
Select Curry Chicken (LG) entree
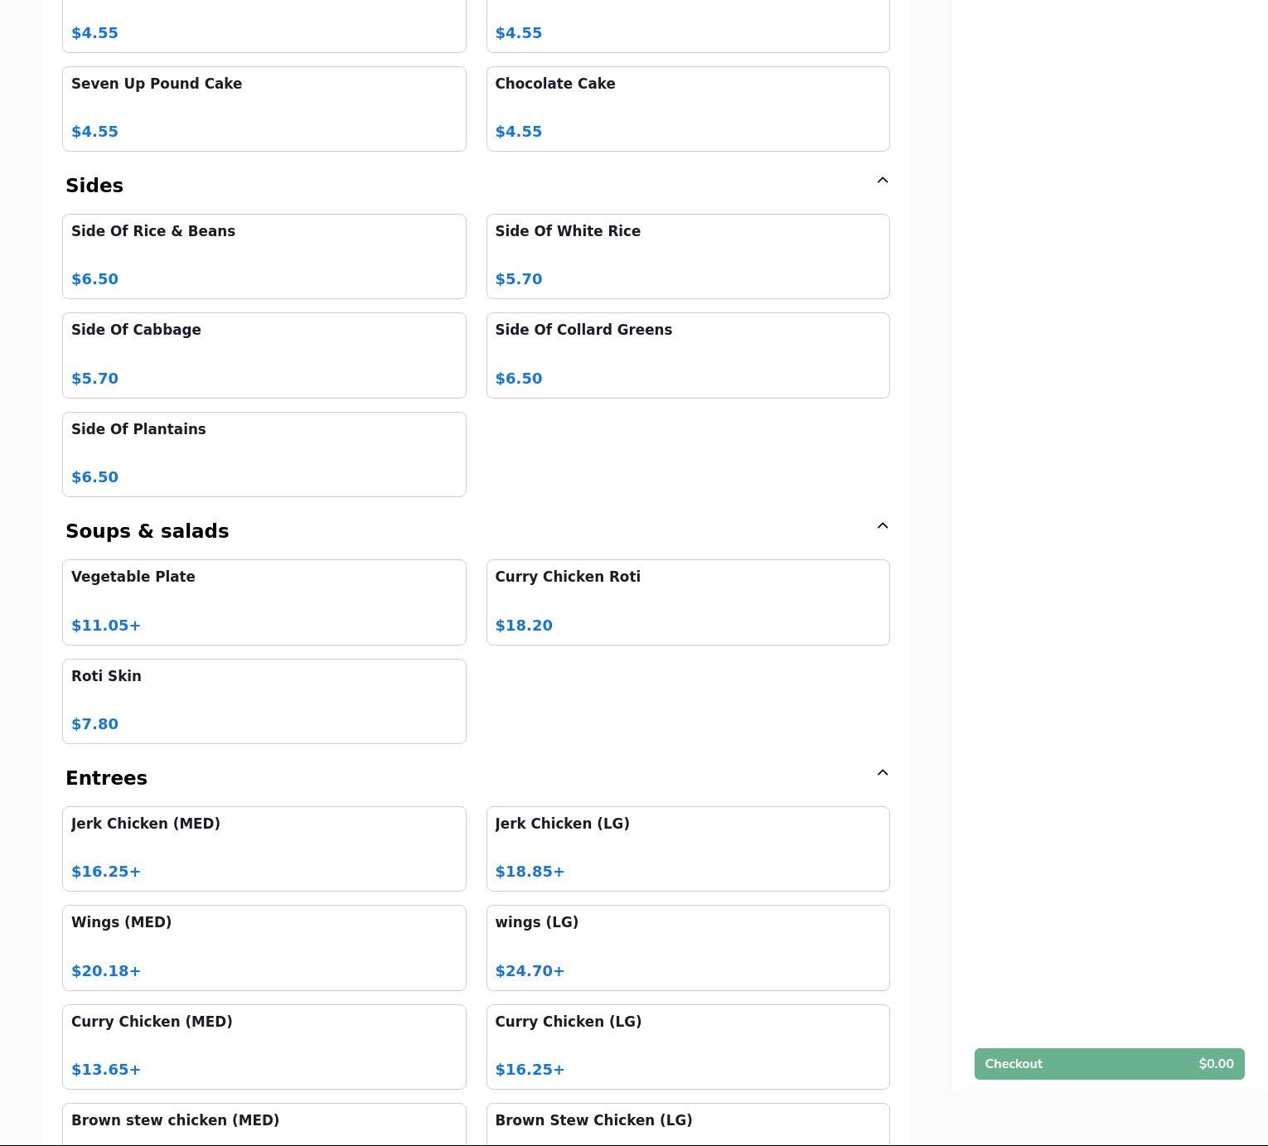pos(687,1047)
